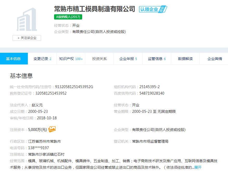
Task: Select registration authority 常熟市市场监督管理局
Action: coord(150,141)
